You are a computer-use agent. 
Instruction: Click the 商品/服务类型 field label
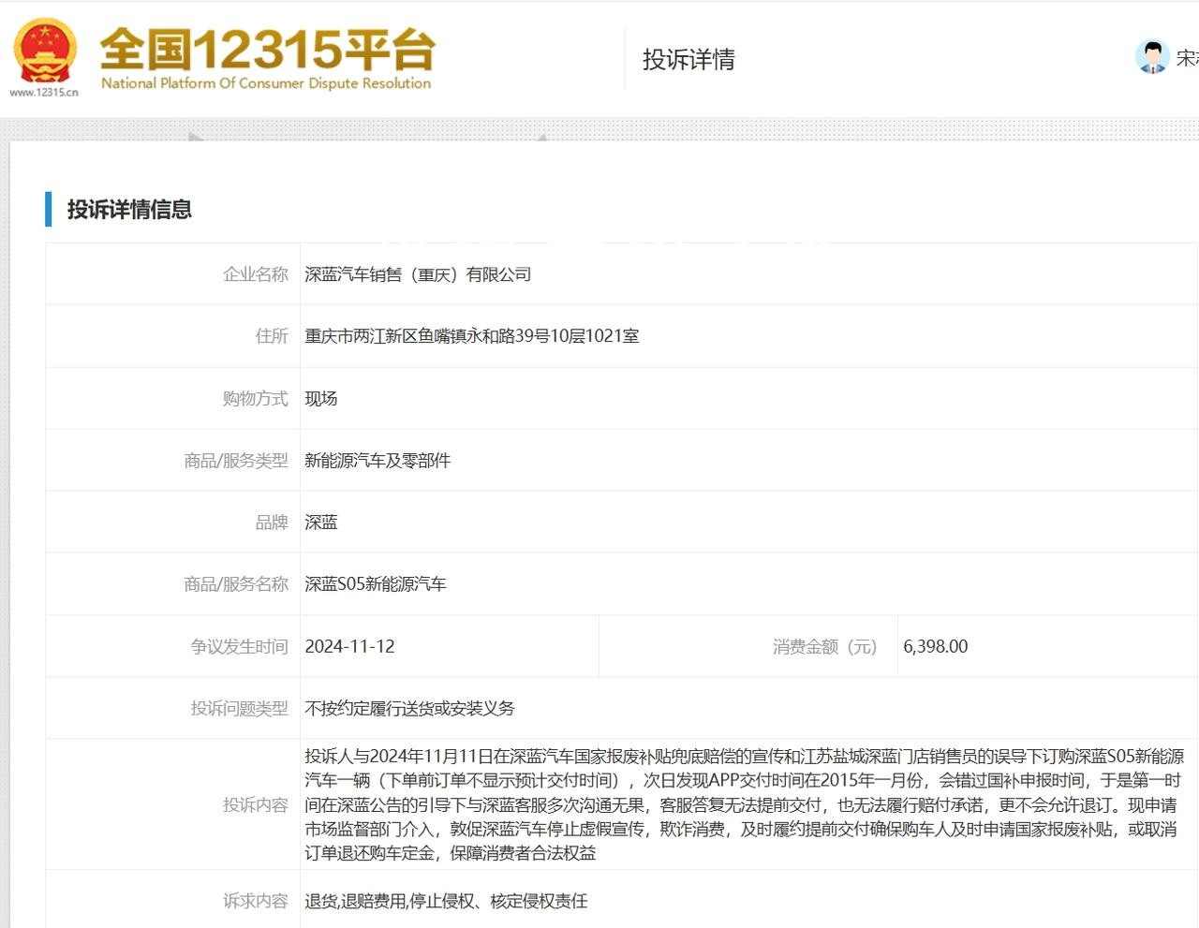(x=236, y=461)
